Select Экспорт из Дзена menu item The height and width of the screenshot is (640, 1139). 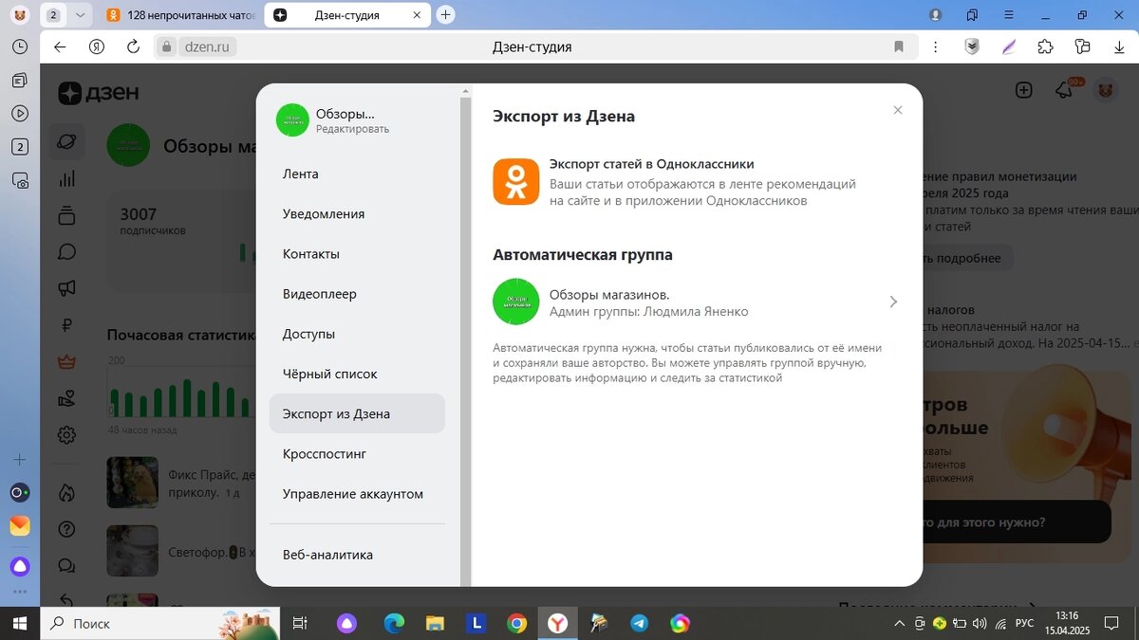tap(357, 414)
